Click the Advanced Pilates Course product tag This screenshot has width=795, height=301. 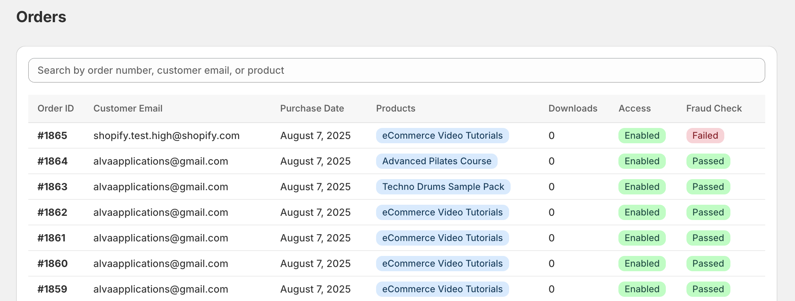point(436,161)
